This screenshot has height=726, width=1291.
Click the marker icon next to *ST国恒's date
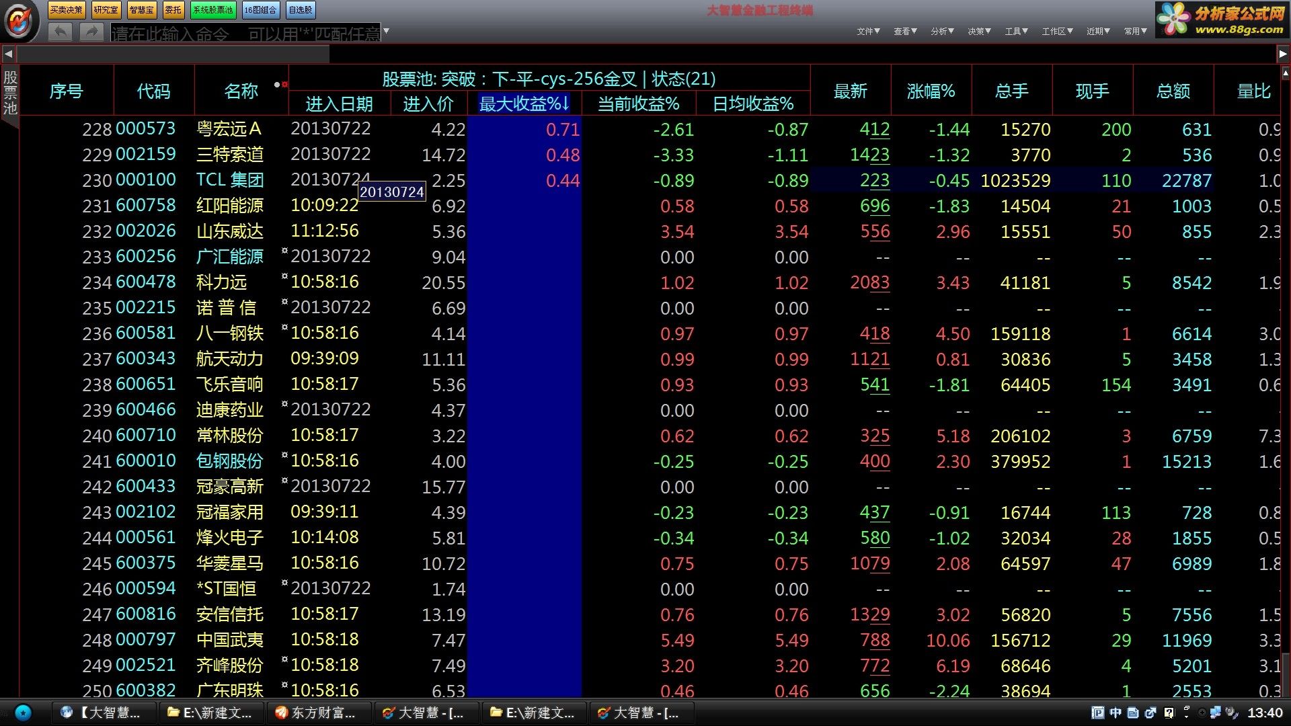[x=284, y=583]
